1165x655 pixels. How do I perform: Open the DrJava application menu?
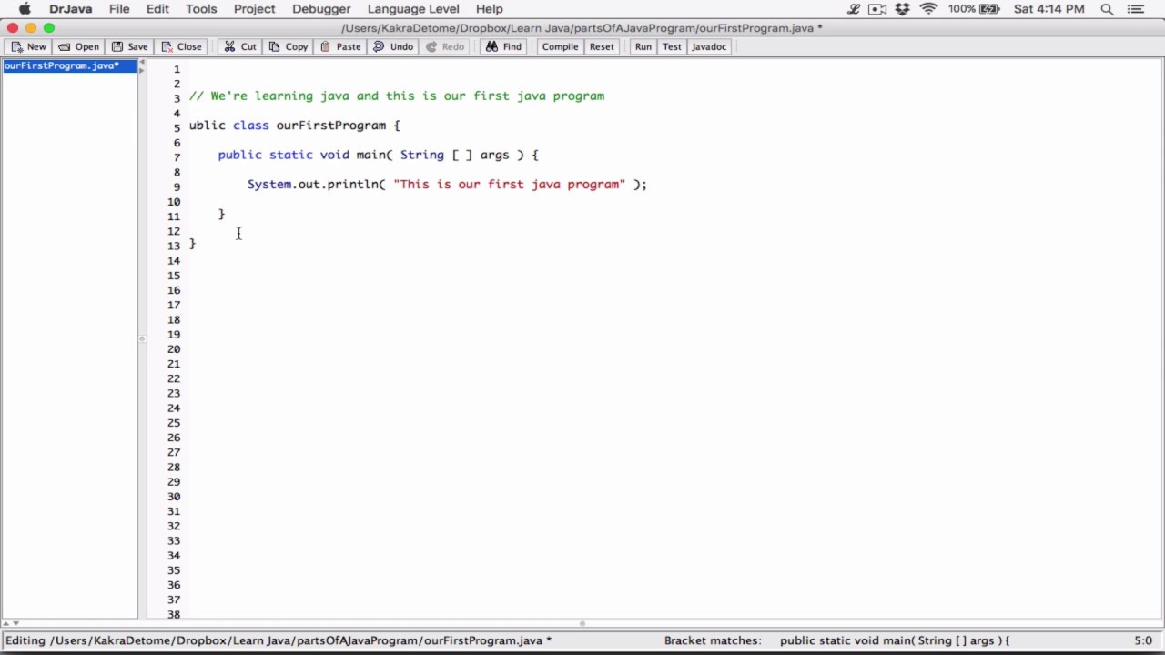click(x=70, y=9)
